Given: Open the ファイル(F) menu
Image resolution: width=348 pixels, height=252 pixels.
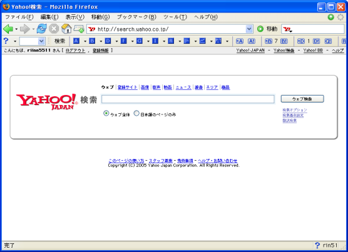Looking at the screenshot, I should (x=19, y=17).
